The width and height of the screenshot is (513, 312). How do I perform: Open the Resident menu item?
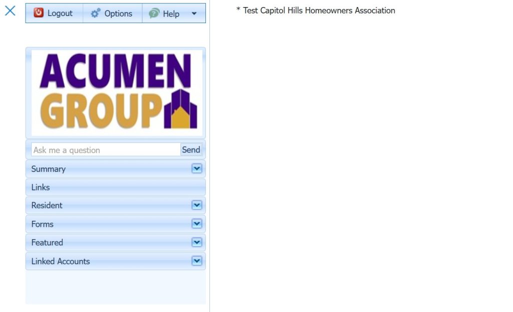(116, 206)
